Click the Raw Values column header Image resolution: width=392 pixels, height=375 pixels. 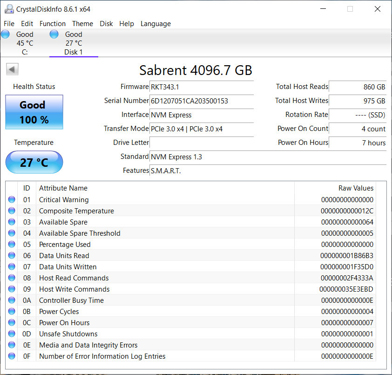pyautogui.click(x=356, y=188)
